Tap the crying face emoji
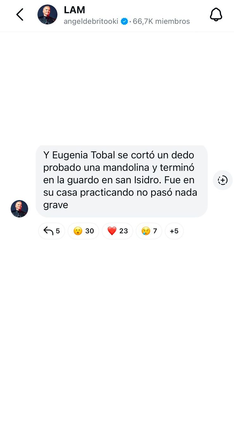Viewport: 234px width, 424px height. tap(146, 231)
